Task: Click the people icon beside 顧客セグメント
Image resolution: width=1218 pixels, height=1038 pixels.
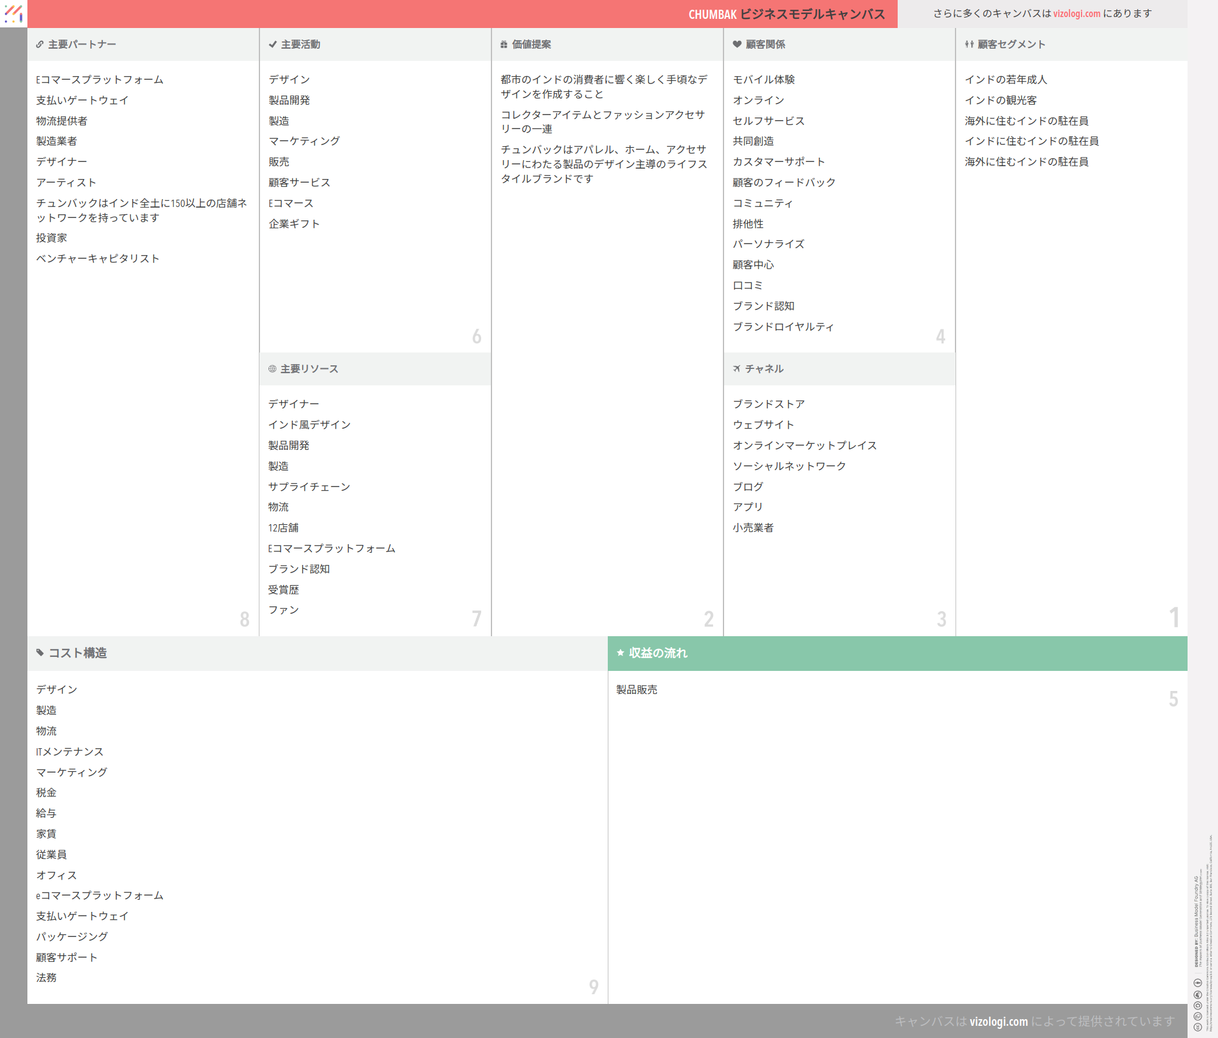Action: pos(969,44)
